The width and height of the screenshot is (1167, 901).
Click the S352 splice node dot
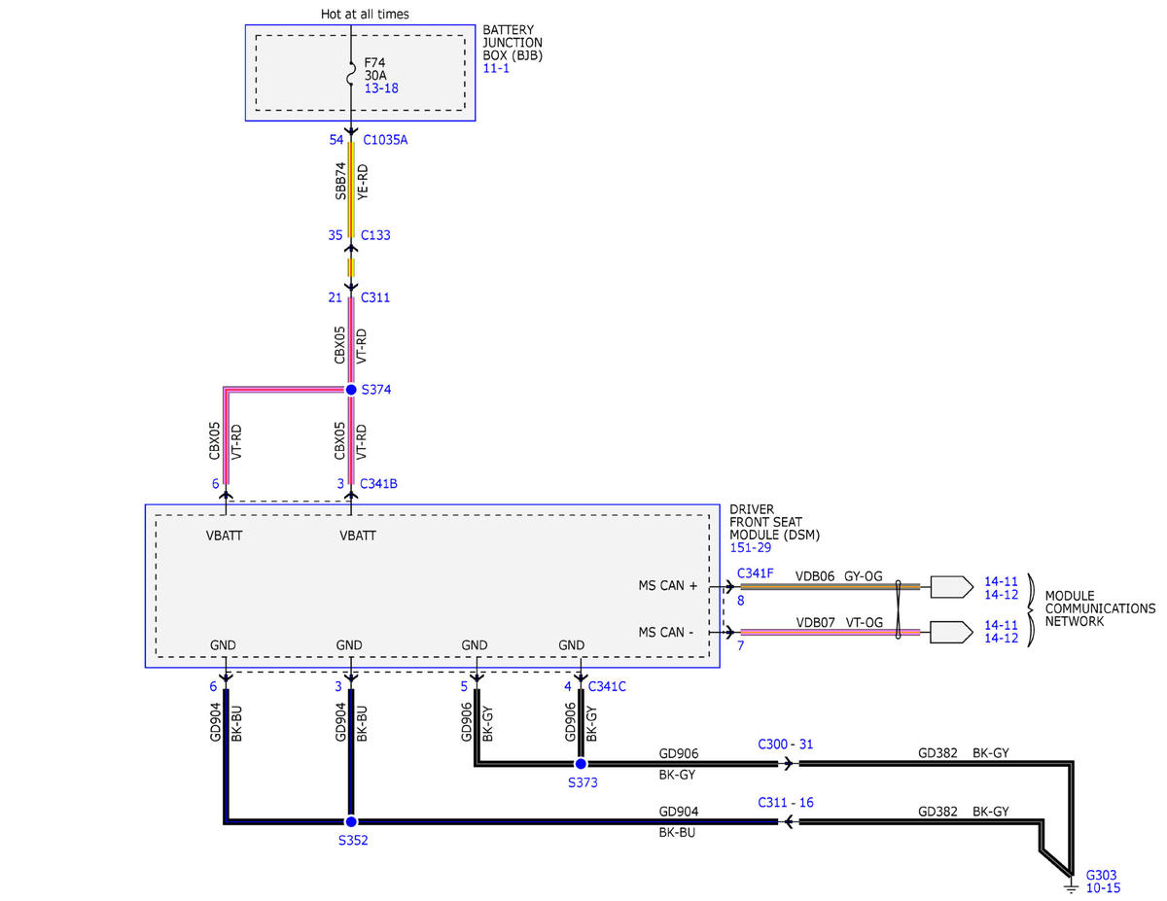[x=351, y=822]
